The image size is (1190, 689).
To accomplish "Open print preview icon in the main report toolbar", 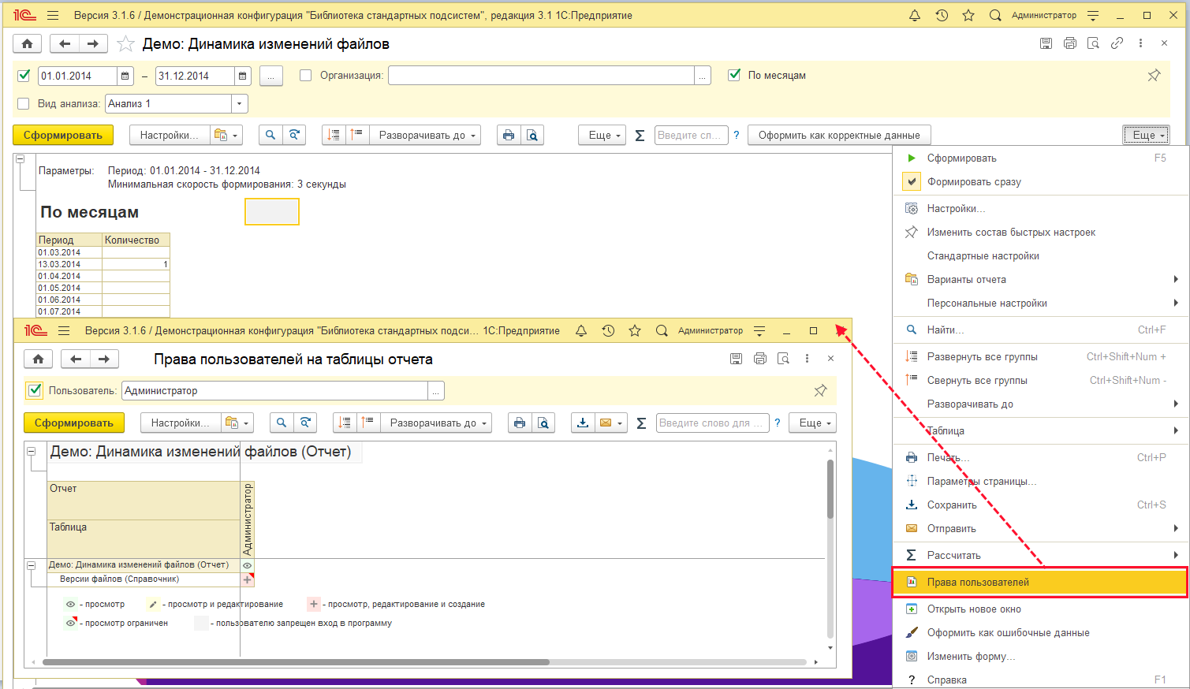I will pos(532,135).
